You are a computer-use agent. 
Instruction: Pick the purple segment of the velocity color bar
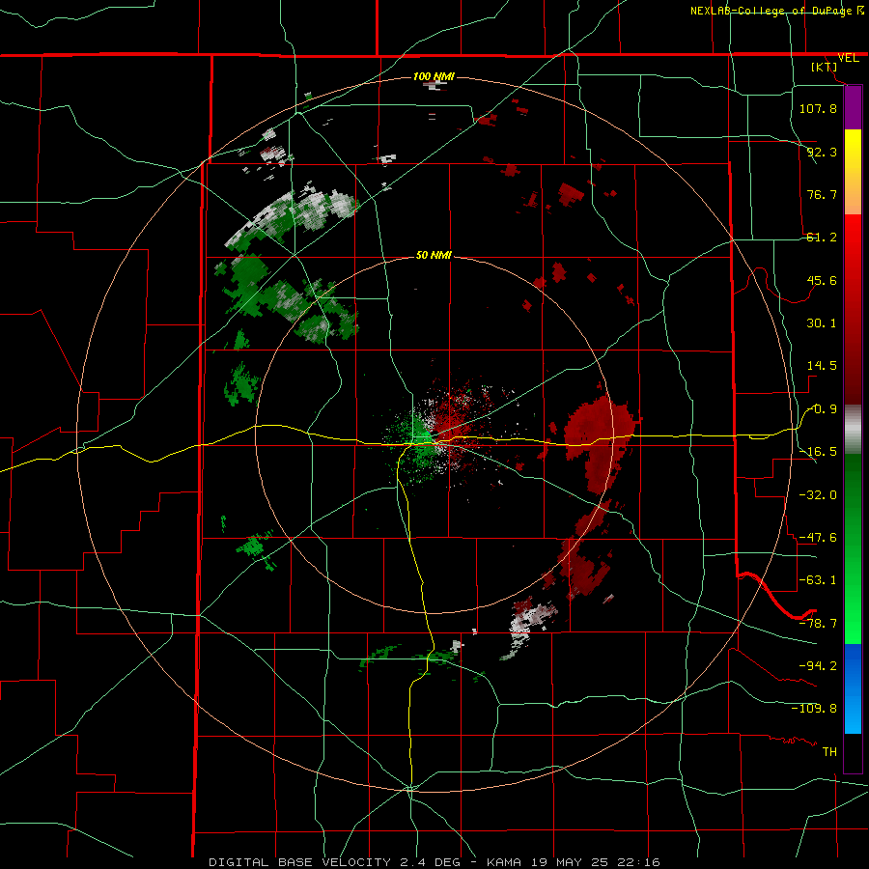(x=853, y=107)
